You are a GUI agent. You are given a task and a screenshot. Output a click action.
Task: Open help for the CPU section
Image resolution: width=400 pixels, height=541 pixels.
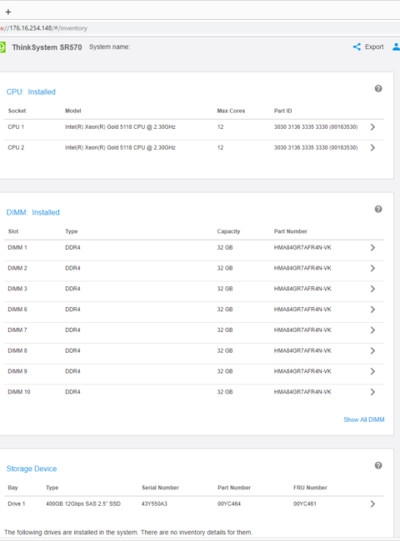coord(378,89)
